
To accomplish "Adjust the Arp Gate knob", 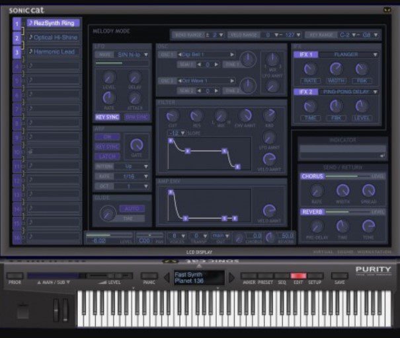I will (x=136, y=145).
